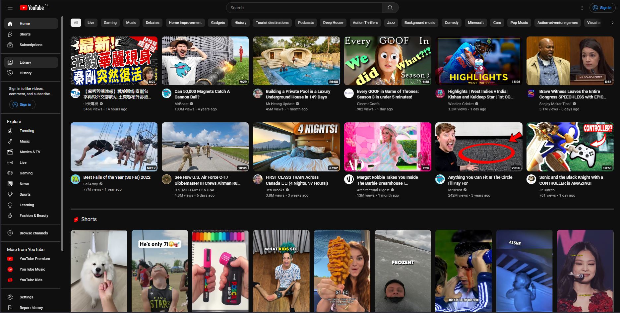This screenshot has width=620, height=313.
Task: Open 'Best Fails of the Year (So Far) 2022' title
Action: (117, 177)
